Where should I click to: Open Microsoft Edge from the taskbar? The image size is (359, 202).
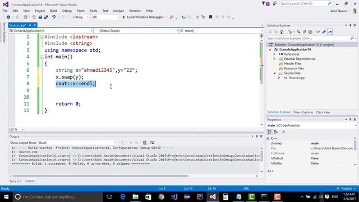123,197
